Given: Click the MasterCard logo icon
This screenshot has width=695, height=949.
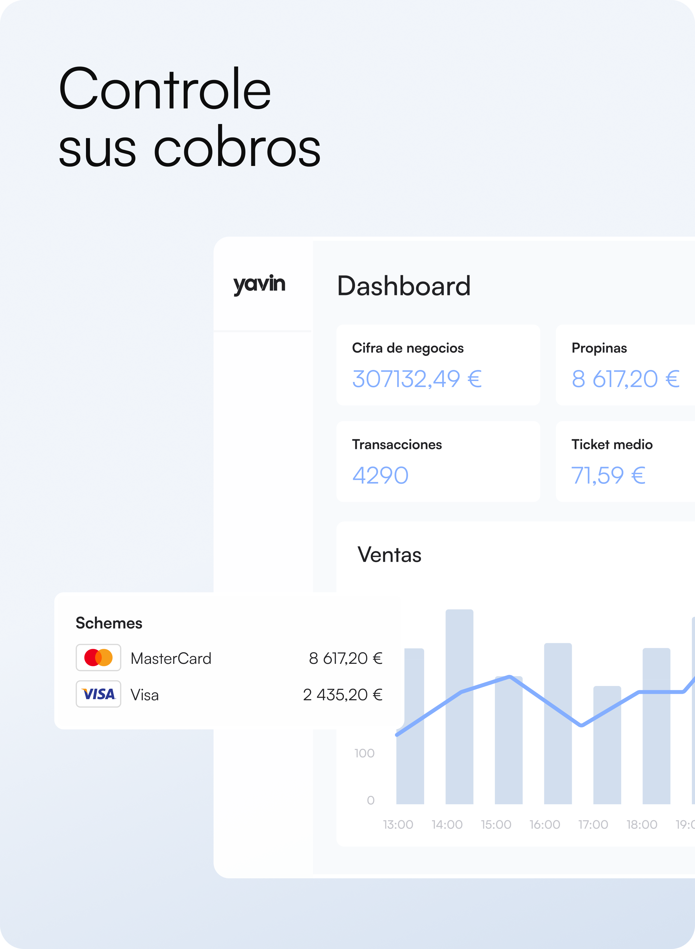Looking at the screenshot, I should [x=99, y=658].
